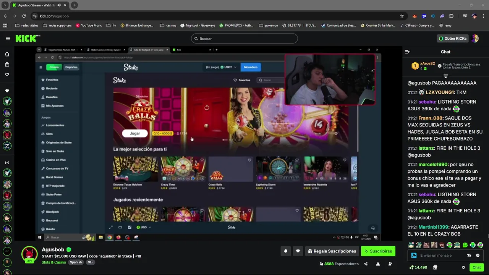Click the 14.490 channel points counter

click(x=418, y=267)
